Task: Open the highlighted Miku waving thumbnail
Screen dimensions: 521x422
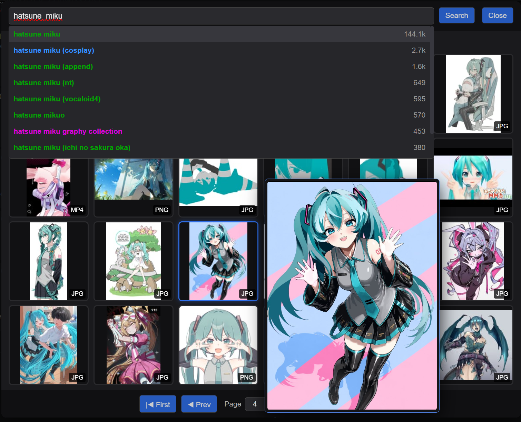Action: click(218, 261)
